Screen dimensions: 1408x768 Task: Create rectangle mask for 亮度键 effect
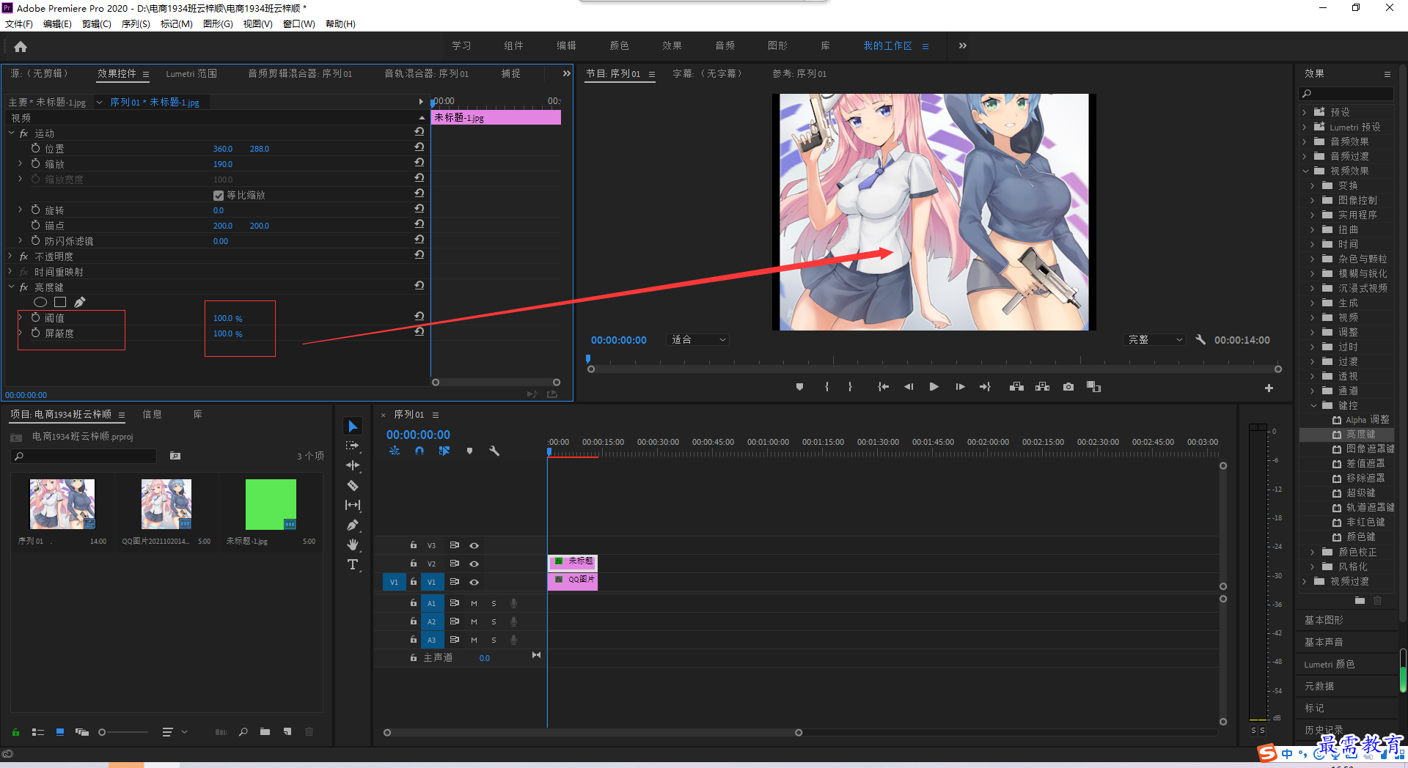(60, 302)
